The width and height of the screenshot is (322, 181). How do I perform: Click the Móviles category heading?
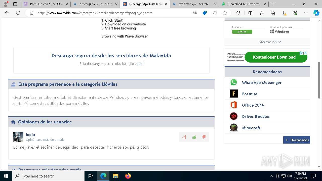(x=68, y=84)
